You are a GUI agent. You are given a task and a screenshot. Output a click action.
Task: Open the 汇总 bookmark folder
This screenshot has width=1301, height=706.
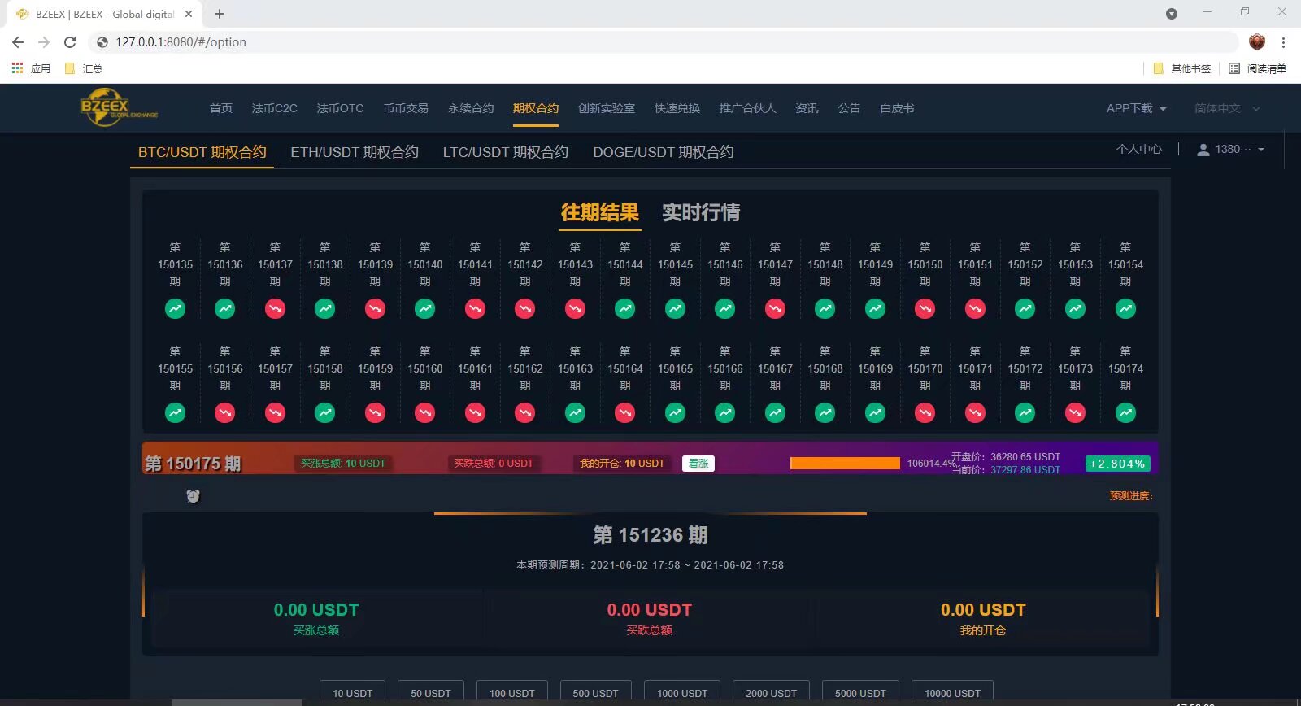tap(84, 68)
